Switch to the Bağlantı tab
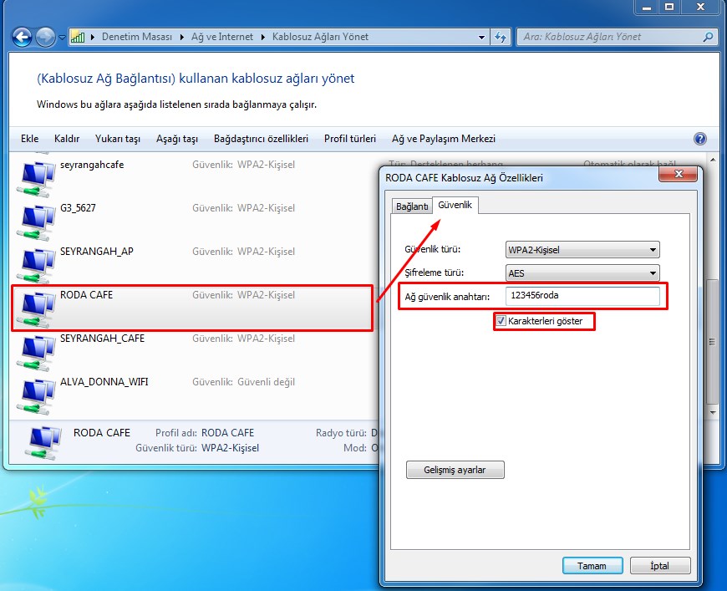This screenshot has height=591, width=727. pyautogui.click(x=411, y=206)
